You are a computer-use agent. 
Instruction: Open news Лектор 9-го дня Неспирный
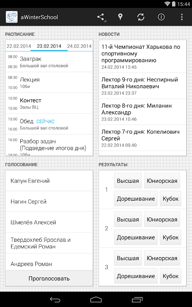pyautogui.click(x=142, y=86)
